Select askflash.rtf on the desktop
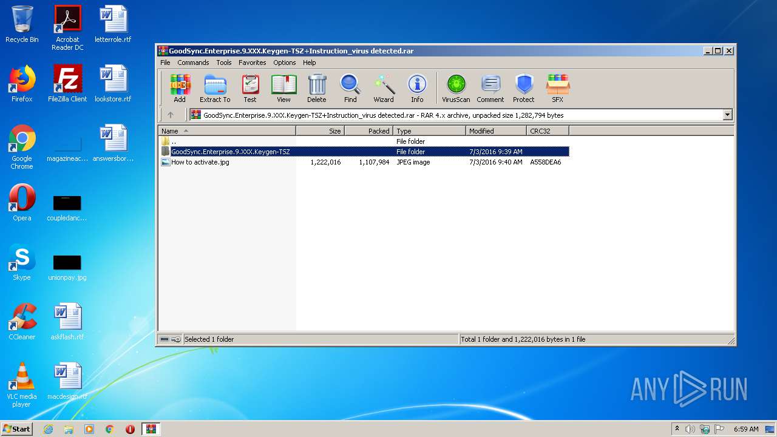This screenshot has width=777, height=437. (67, 322)
